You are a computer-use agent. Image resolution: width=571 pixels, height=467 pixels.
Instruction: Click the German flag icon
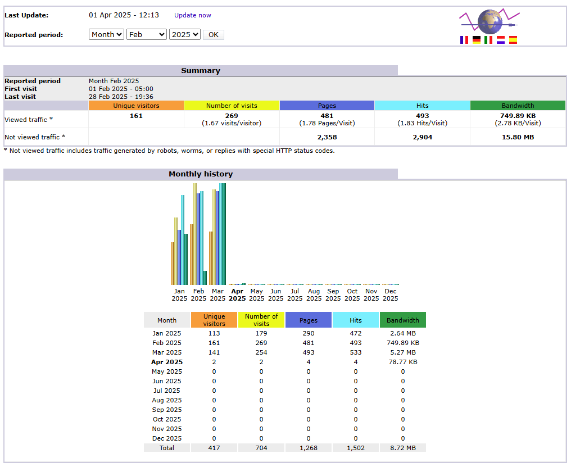click(x=476, y=40)
